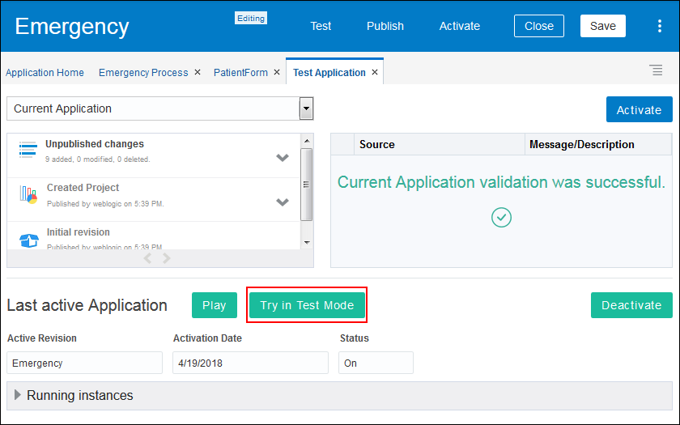Click Publish in the header bar
The image size is (680, 425).
point(385,26)
